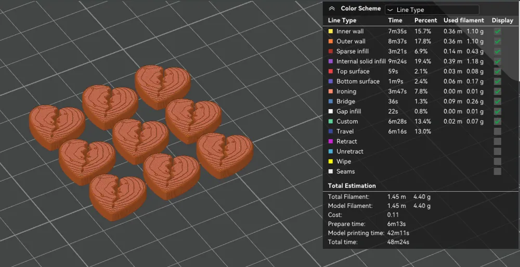The image size is (520, 267).
Task: Click the Total Estimation heading
Action: 352,186
